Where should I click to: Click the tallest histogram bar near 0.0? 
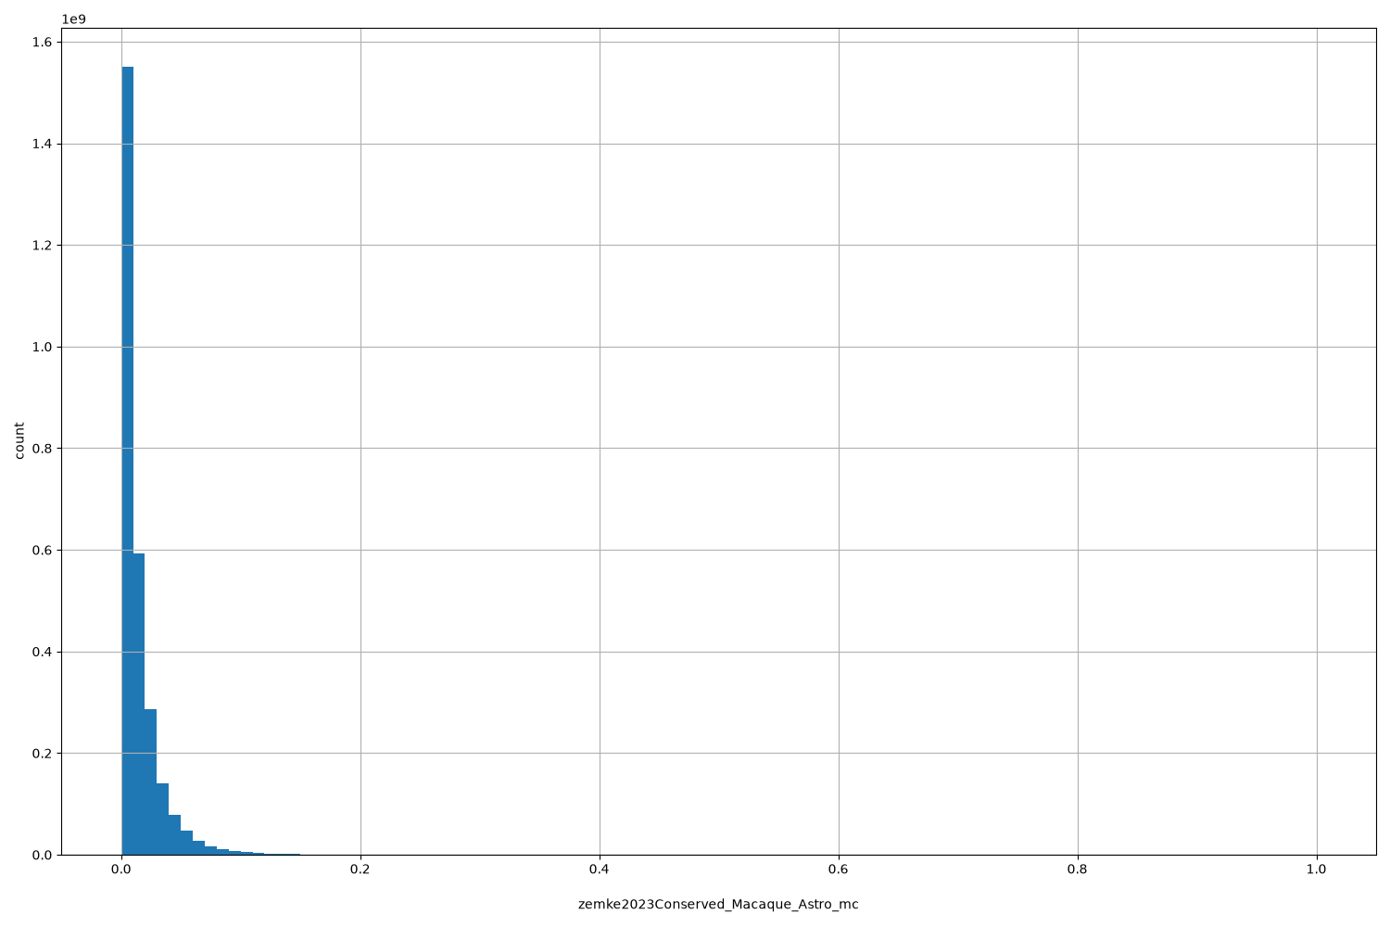(128, 461)
